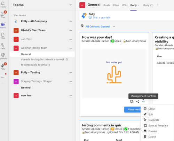
Task: Open the Polly - All Company team
Action: tap(34, 21)
